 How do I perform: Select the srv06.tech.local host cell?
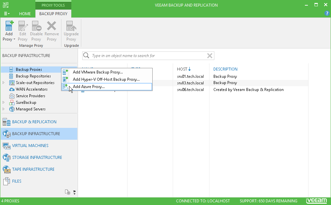190,90
